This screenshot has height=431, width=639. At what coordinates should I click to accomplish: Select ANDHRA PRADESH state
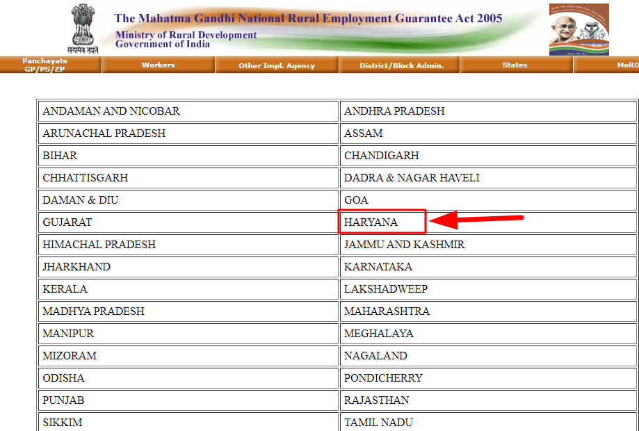pos(394,111)
